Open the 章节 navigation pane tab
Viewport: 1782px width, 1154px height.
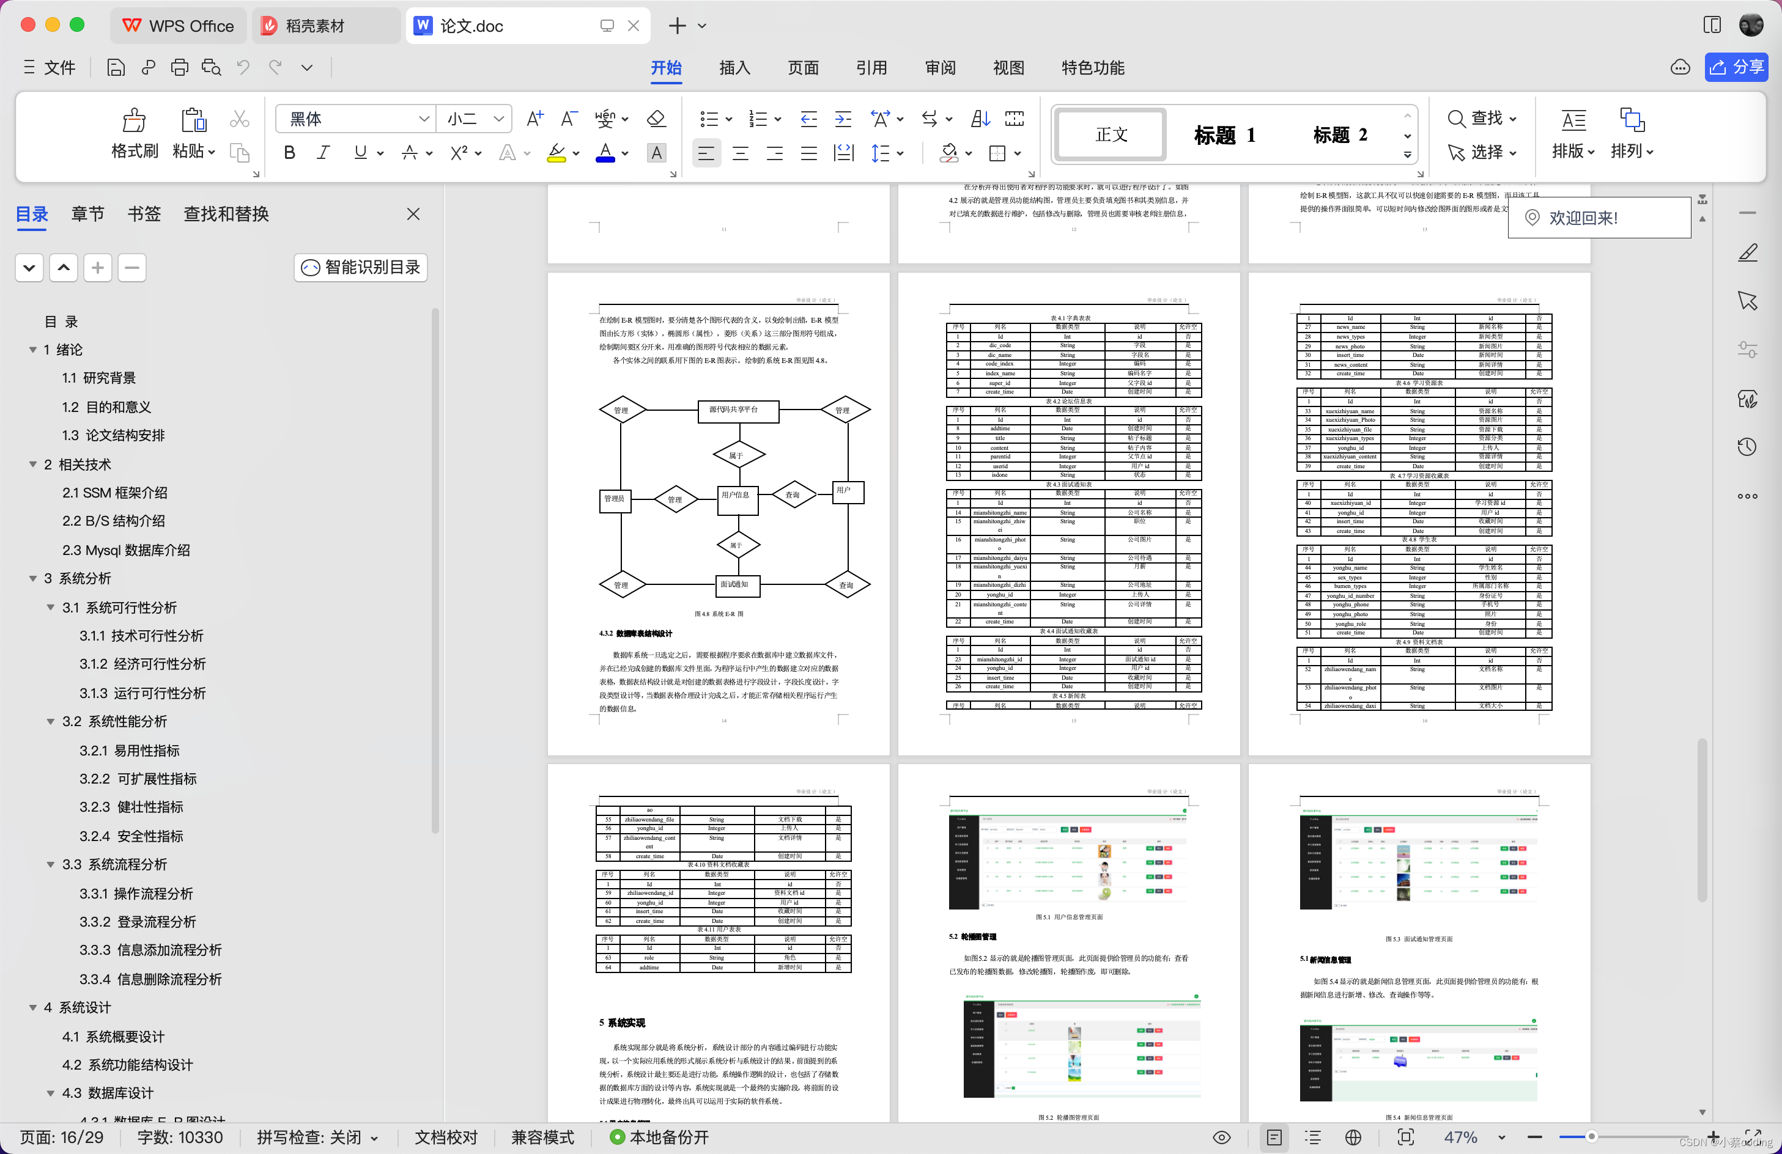pos(87,214)
